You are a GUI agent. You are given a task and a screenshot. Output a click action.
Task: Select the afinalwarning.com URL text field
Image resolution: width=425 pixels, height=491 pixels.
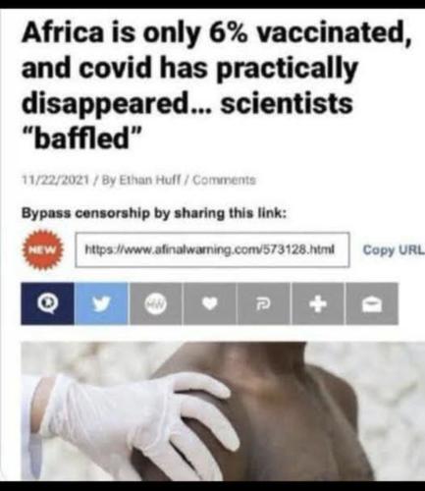pyautogui.click(x=212, y=249)
